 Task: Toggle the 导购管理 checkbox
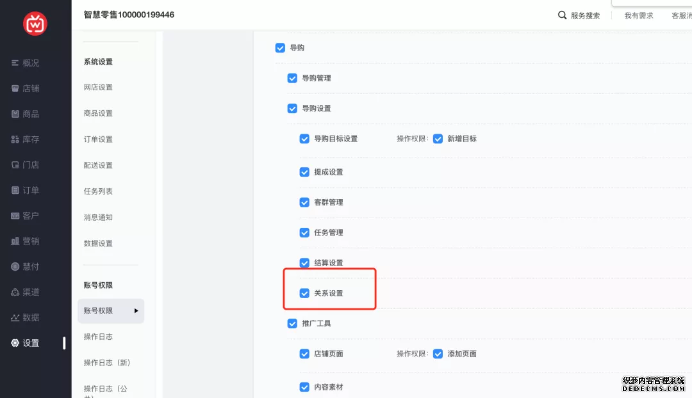(292, 78)
